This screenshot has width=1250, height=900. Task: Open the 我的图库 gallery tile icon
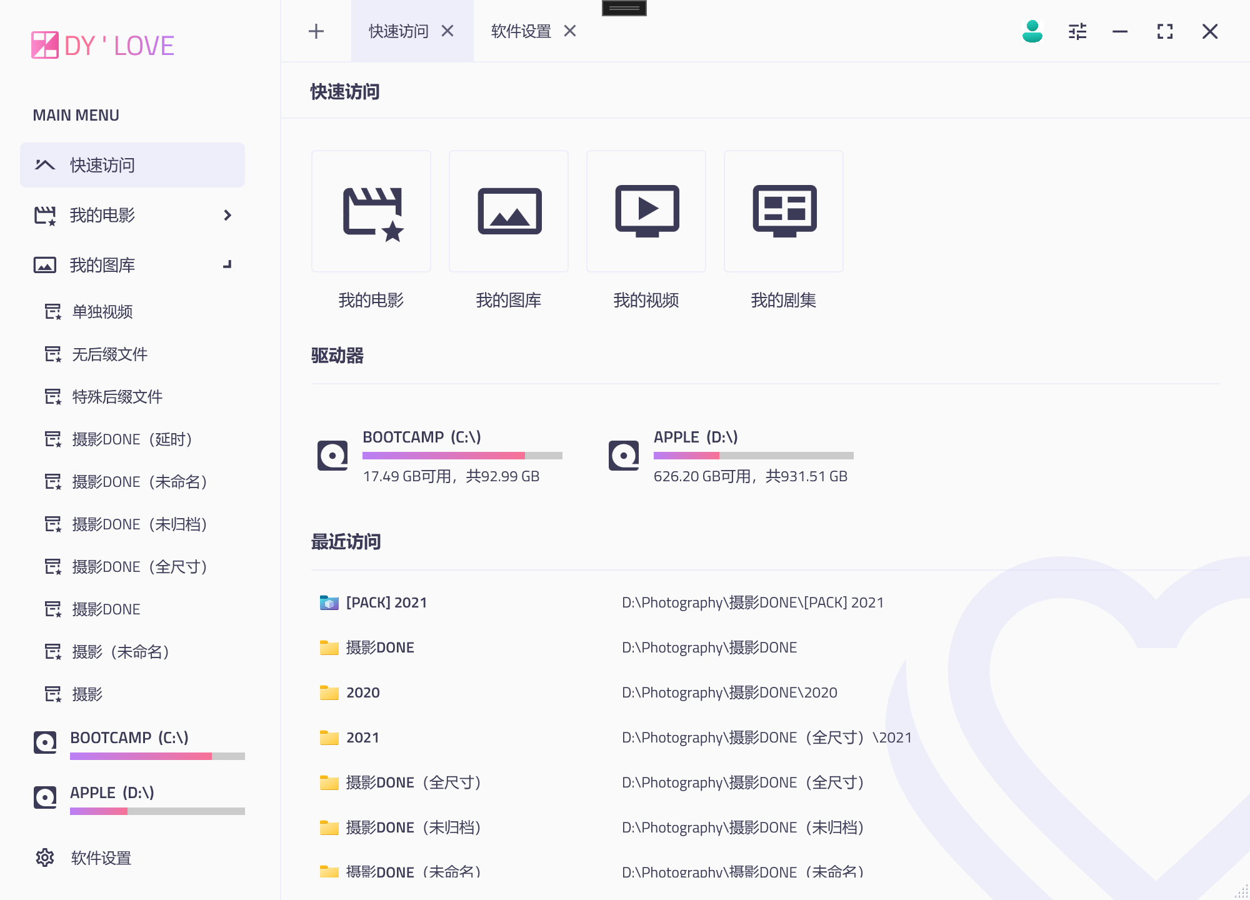click(509, 211)
